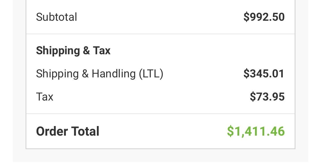Click the divider line below Subtotal row
Image resolution: width=321 pixels, height=167 pixels.
tap(160, 34)
